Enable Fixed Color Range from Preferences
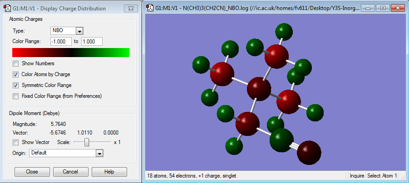Screen dimensions: 409x183 tap(16, 96)
